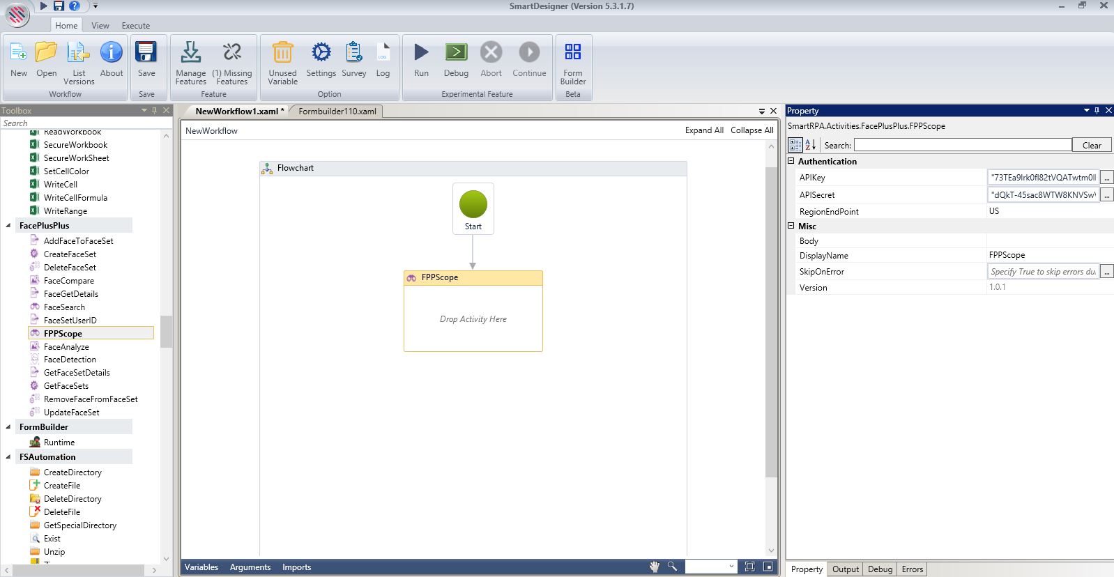Click Collapse All in the designer
This screenshot has width=1114, height=577.
coord(751,130)
